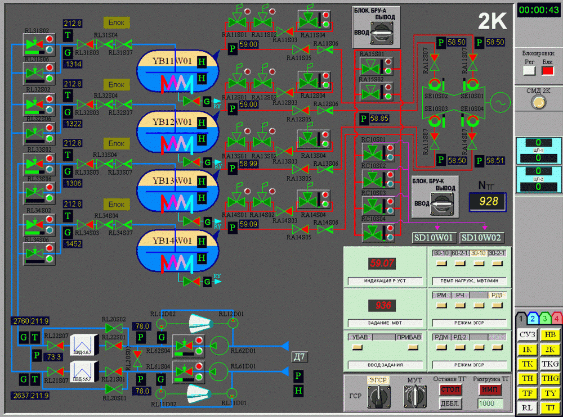Select valve RL31S03
Viewport: 563px width, 417px height.
tap(86, 44)
